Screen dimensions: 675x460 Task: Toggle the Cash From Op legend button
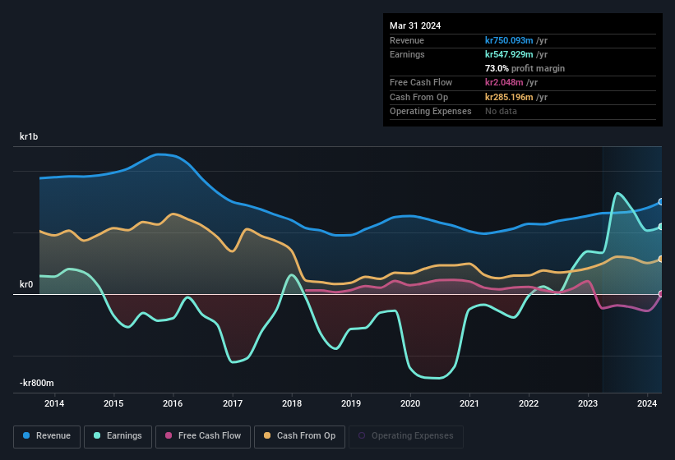click(x=299, y=436)
